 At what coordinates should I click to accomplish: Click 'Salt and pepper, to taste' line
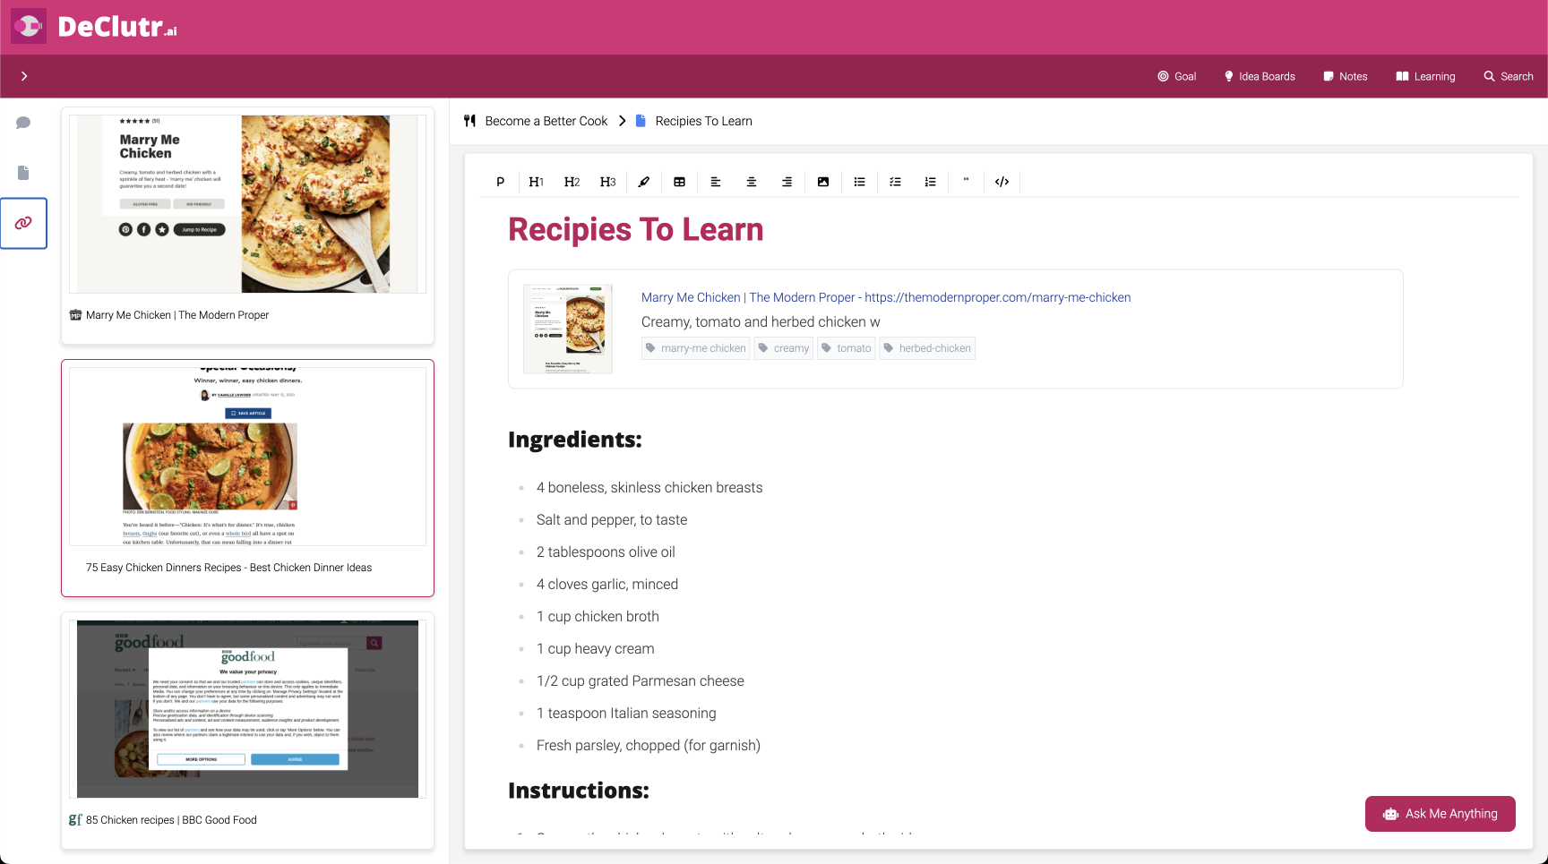pos(612,520)
